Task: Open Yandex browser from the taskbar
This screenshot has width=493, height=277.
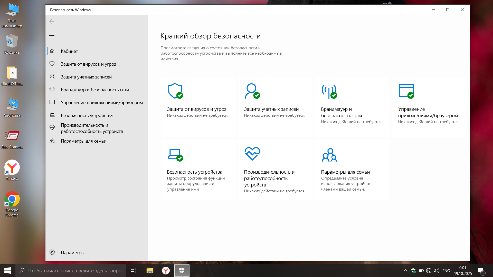Action: point(166,271)
